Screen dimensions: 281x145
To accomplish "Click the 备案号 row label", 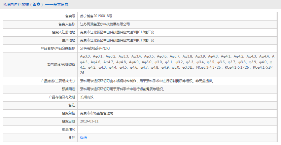I will click(70, 16).
